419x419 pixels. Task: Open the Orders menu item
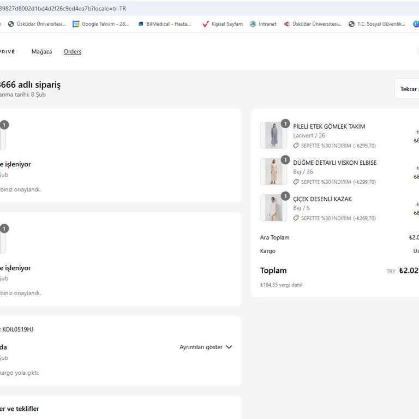(73, 52)
